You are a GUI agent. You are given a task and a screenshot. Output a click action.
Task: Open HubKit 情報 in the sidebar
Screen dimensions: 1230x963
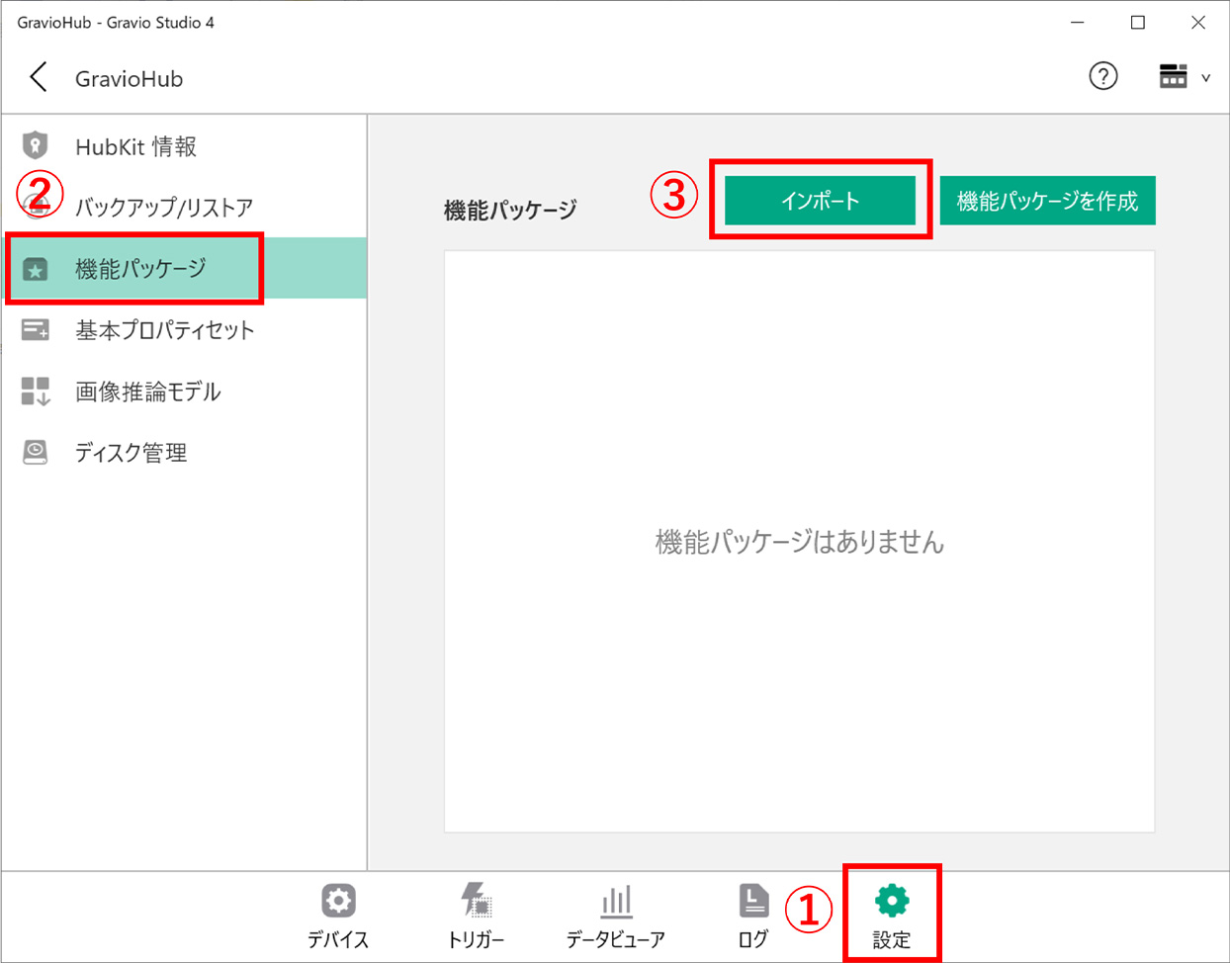click(184, 146)
